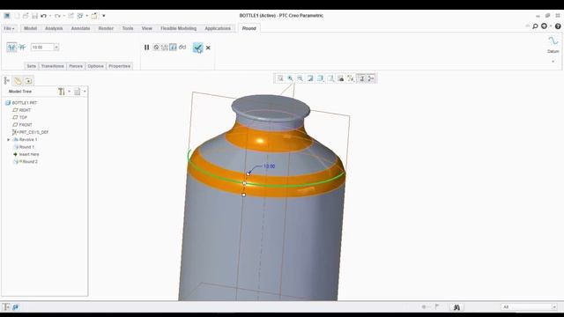Image resolution: width=564 pixels, height=317 pixels.
Task: Show the Favorites navigator tab icon
Action: tap(28, 81)
